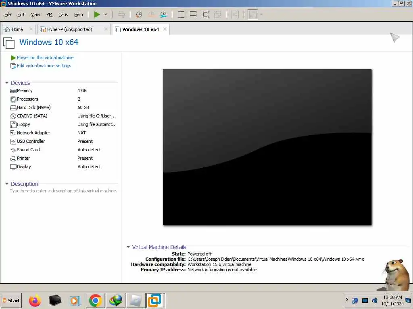Select the Hard Disk (NVMe) device
This screenshot has height=309, width=413.
(63, 107)
